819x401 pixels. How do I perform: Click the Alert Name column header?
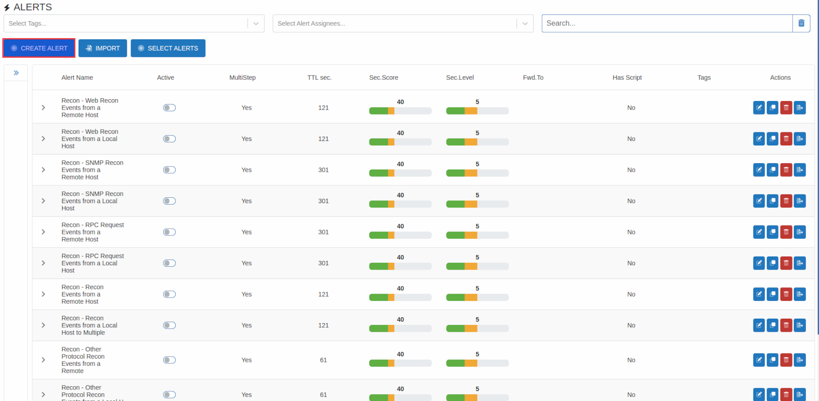77,78
